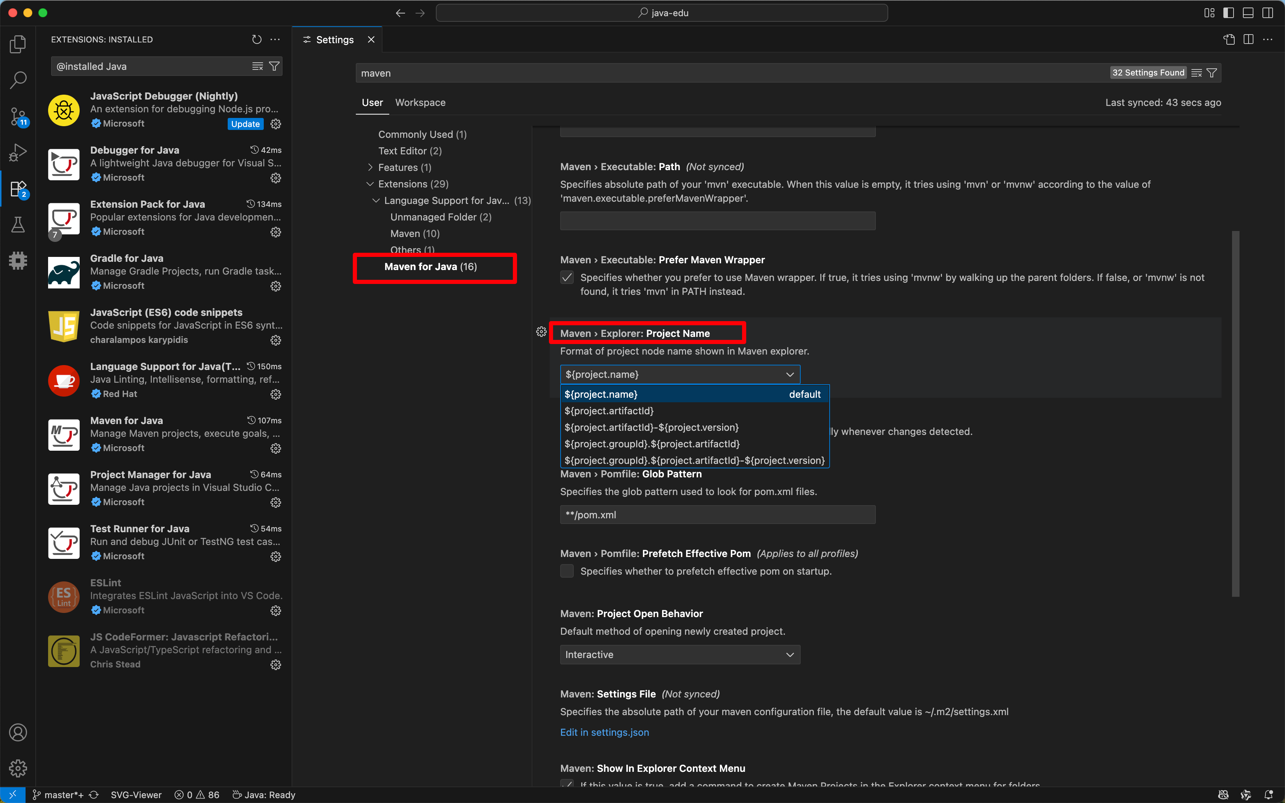
Task: Open notifications bell in status bar
Action: click(1268, 794)
